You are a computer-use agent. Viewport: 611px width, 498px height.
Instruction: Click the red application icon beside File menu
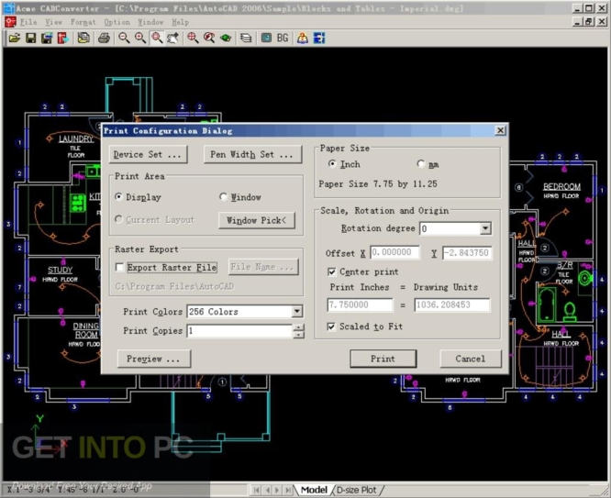(10, 22)
